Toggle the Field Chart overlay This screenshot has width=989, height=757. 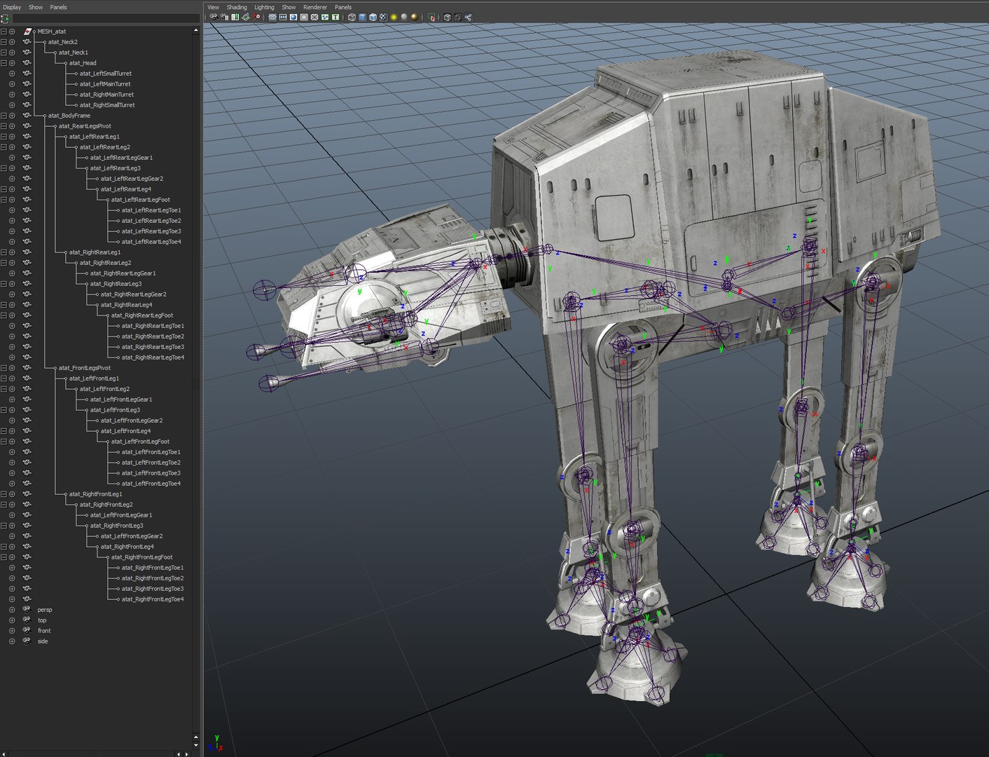(x=314, y=17)
